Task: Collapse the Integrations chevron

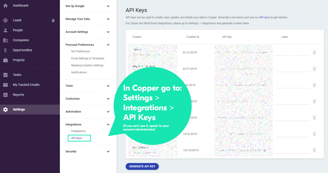Action: (x=108, y=124)
